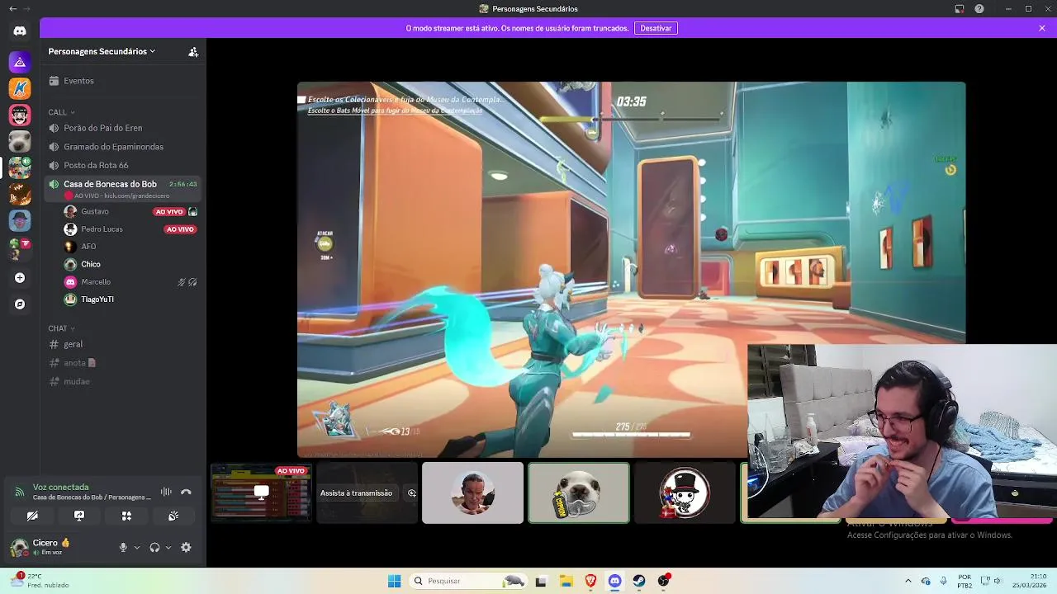
Task: Go back using the title bar arrow
Action: pyautogui.click(x=12, y=8)
